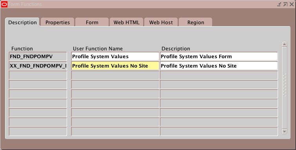Click the Description column header label

[x=176, y=48]
